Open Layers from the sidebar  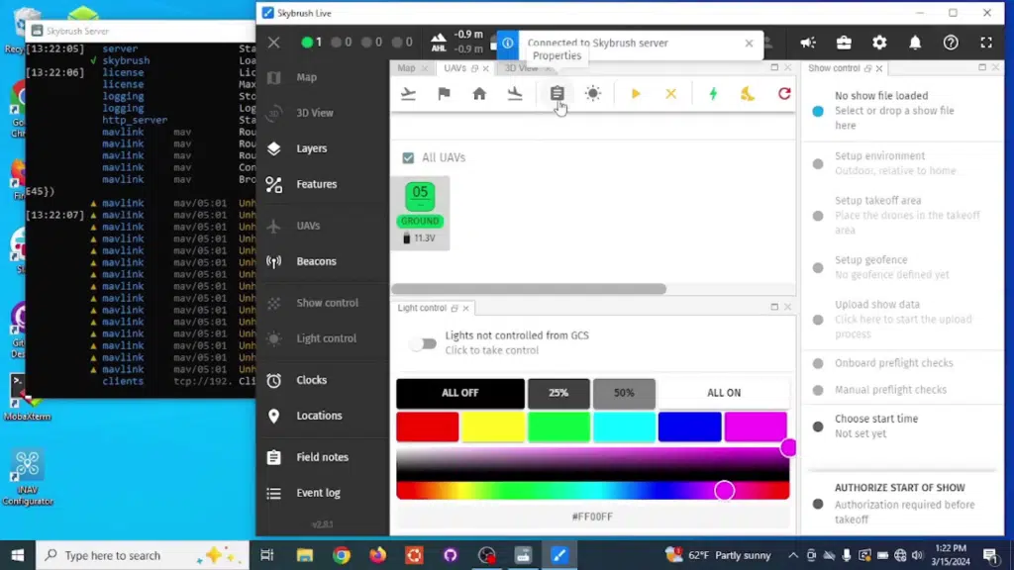(323, 148)
